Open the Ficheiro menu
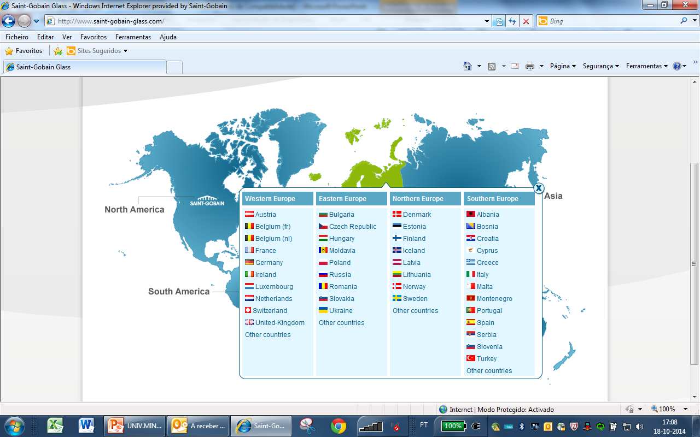 point(16,37)
